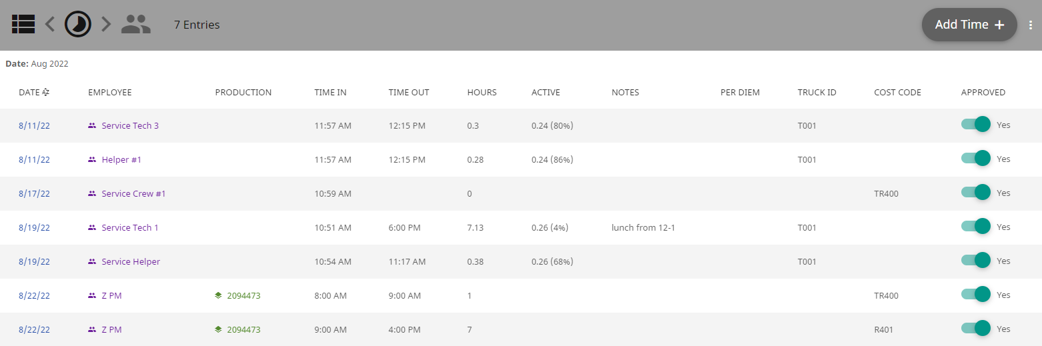Click the EMPLOYEE column header
Screen dimensions: 1042x346
click(110, 93)
